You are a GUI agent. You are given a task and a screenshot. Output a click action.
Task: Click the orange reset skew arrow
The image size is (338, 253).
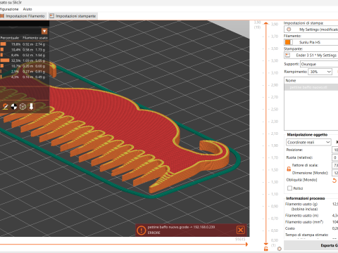(334, 181)
